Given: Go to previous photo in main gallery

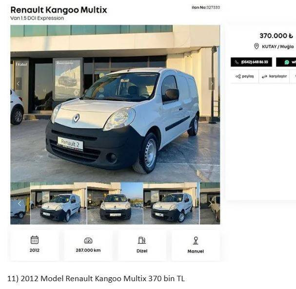Looking at the screenshot, I should tap(19, 84).
